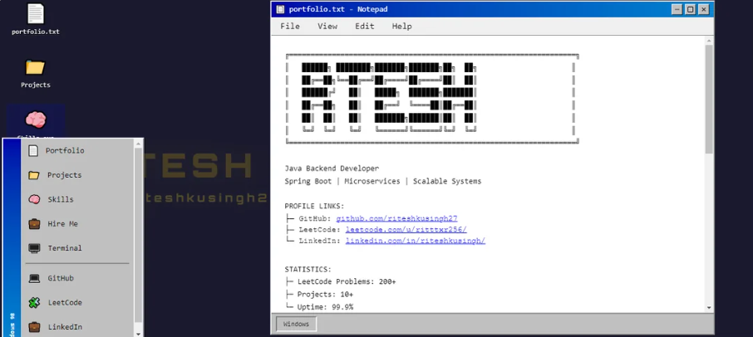Follow the github.com/riteshkusingh27 link

(x=396, y=218)
